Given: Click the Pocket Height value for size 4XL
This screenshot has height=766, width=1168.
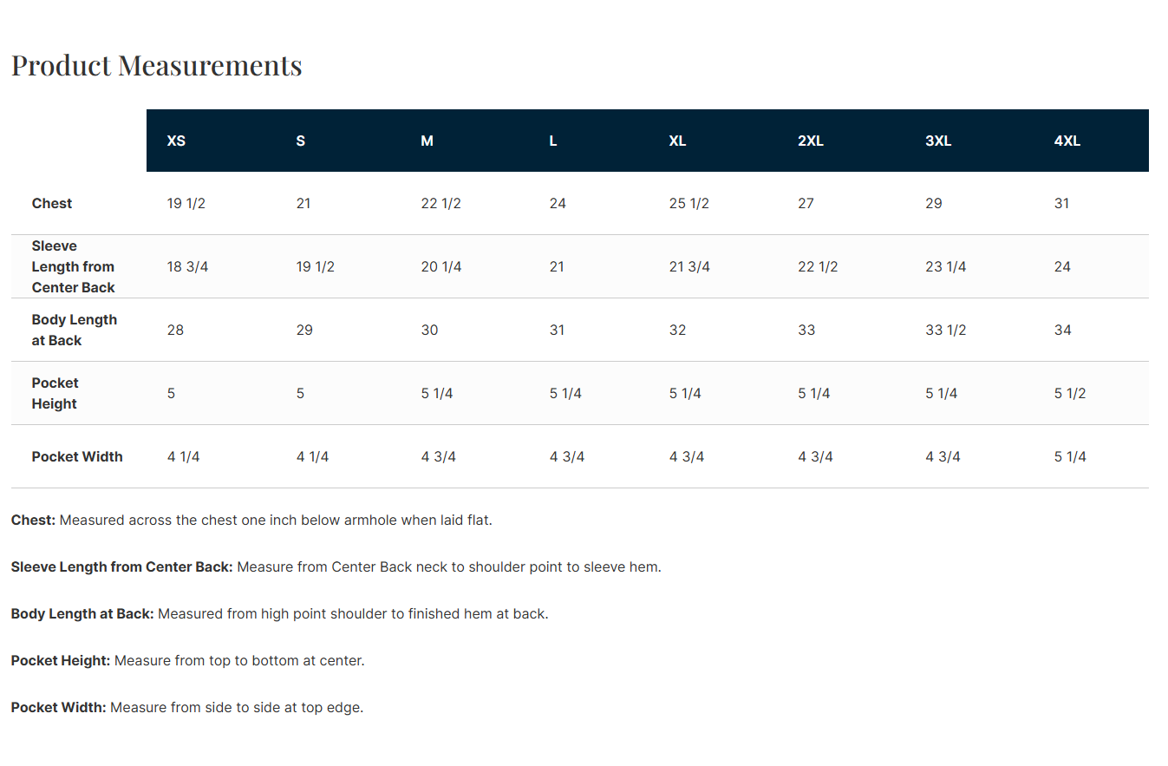Looking at the screenshot, I should tap(1070, 393).
